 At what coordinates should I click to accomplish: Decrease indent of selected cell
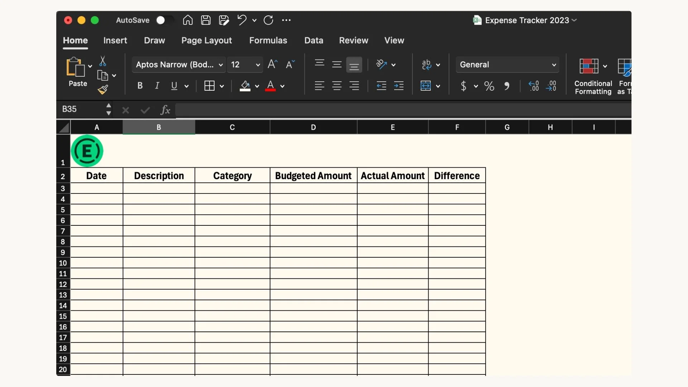click(x=381, y=86)
